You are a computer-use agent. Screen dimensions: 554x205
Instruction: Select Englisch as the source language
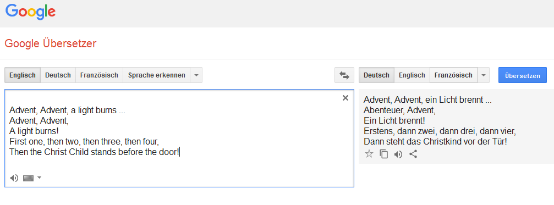[23, 75]
